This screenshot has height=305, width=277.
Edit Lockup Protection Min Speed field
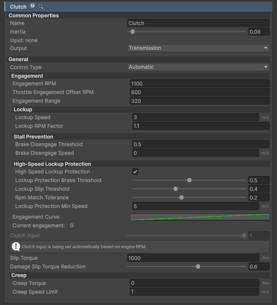[x=196, y=206]
